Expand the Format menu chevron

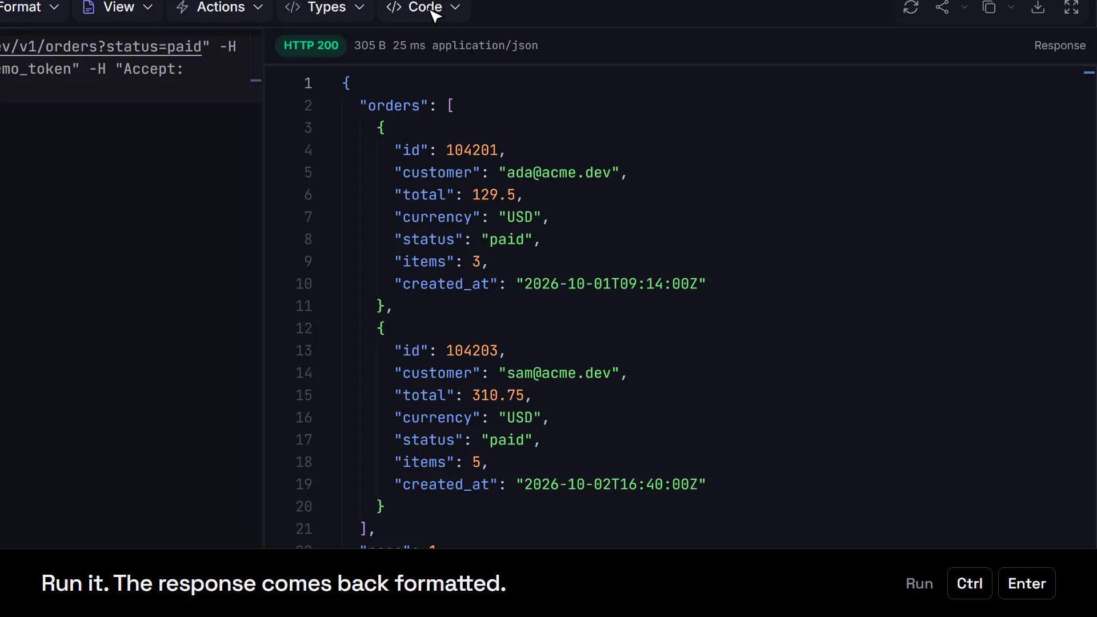[54, 7]
